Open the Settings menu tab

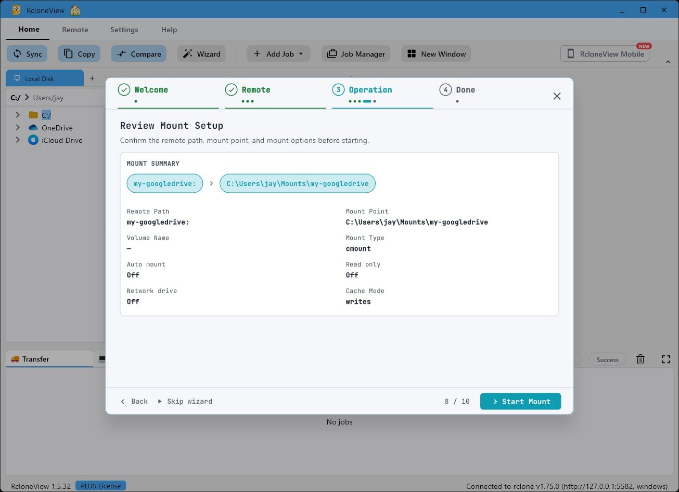click(124, 30)
